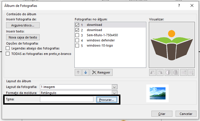Click inside the Tema text field
200x121 pixels.
coord(66,99)
